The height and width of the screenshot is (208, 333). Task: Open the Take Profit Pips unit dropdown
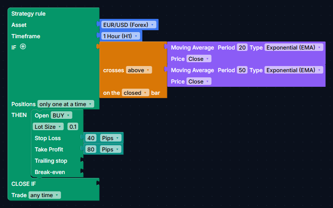(x=110, y=150)
